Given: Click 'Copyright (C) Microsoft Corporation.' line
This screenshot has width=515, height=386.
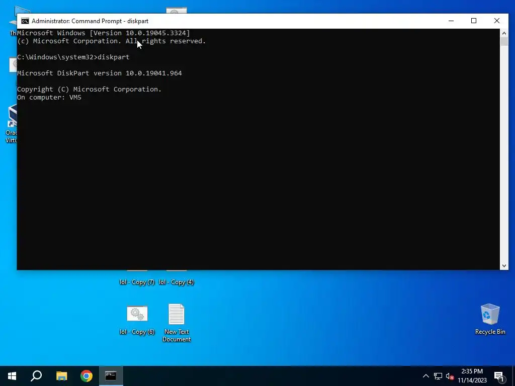Looking at the screenshot, I should [90, 89].
